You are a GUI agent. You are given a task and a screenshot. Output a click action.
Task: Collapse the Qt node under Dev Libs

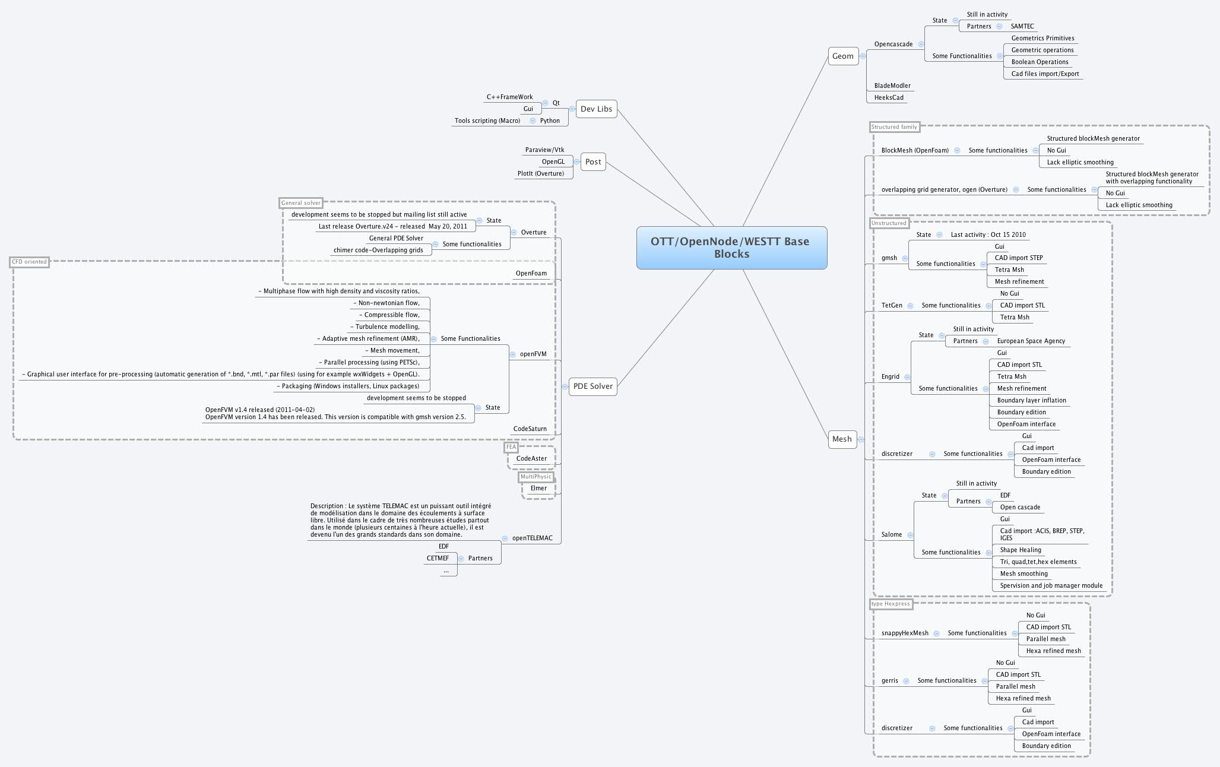click(x=544, y=103)
